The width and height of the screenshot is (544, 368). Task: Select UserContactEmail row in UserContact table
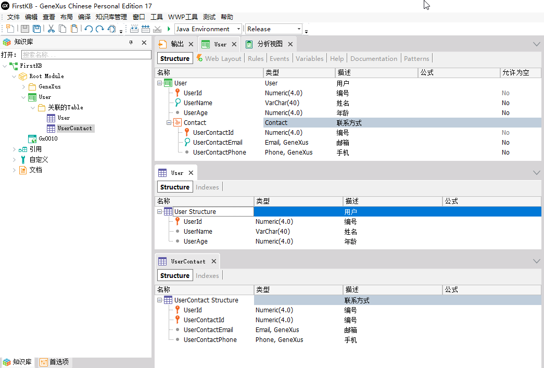[x=348, y=330]
